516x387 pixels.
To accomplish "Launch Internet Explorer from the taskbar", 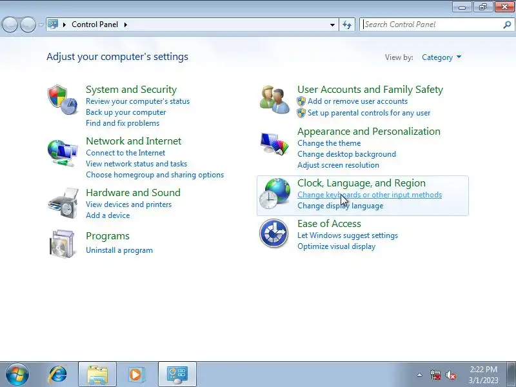I will (x=58, y=375).
